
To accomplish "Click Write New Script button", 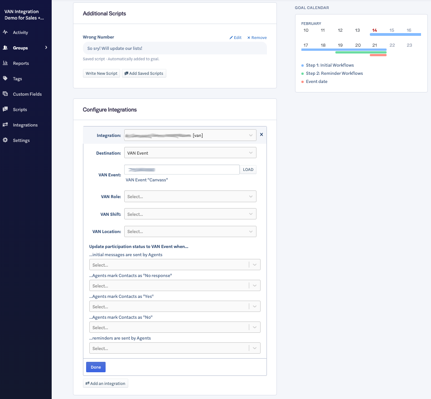I will pyautogui.click(x=102, y=73).
